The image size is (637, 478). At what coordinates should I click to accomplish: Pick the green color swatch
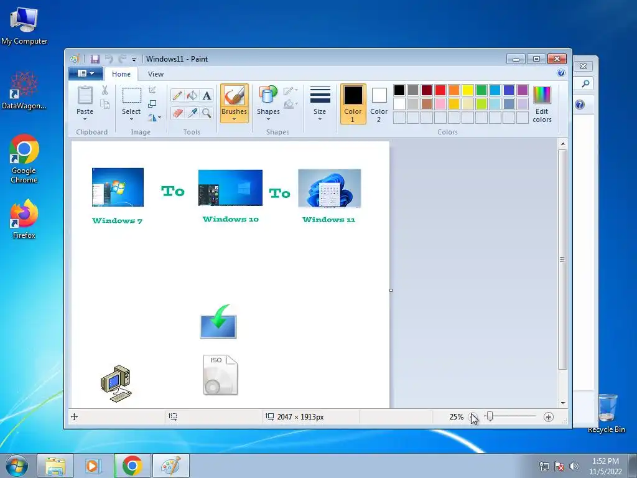[x=481, y=90]
